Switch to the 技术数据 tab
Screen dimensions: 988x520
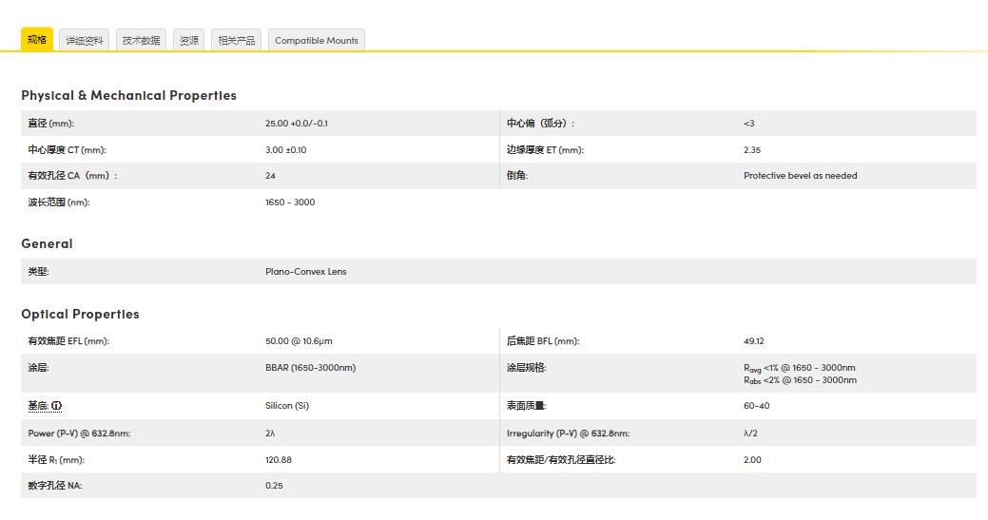pos(141,41)
